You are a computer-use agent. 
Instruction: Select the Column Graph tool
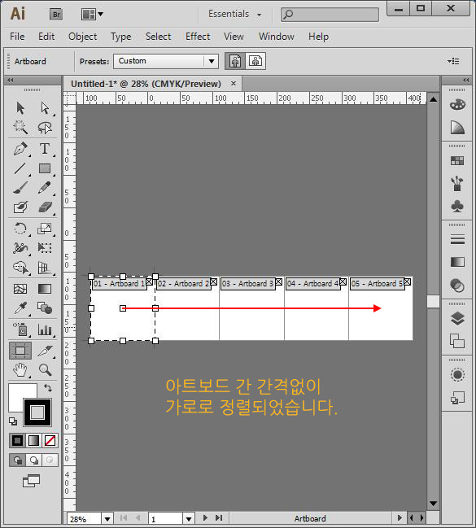45,329
